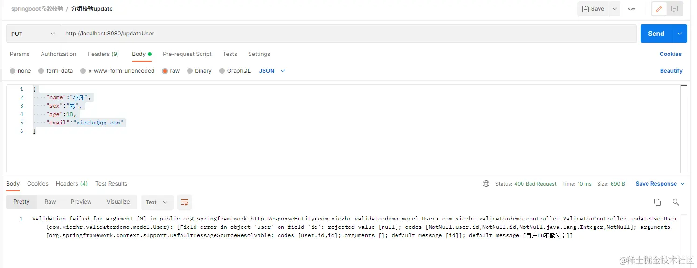Viewport: 697px width, 268px height.
Task: Click the Send button
Action: tap(656, 34)
